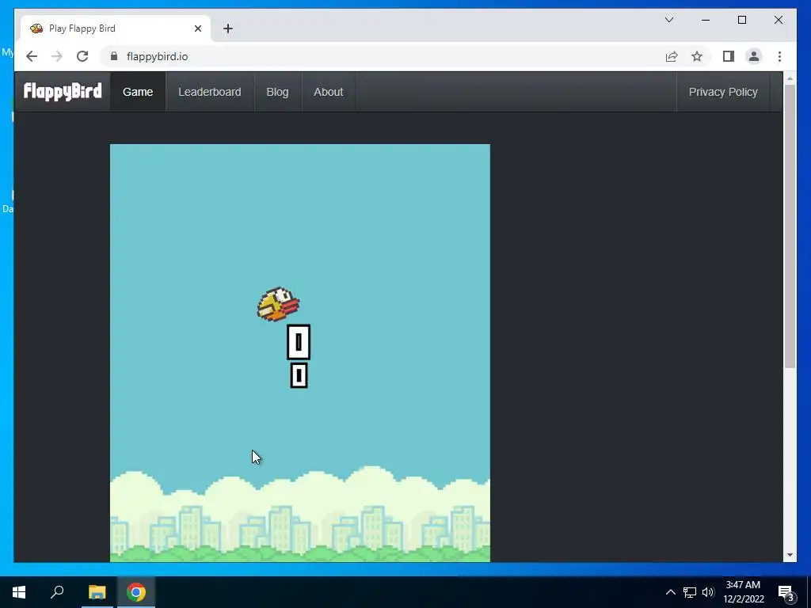Screen dimensions: 811x608
Task: Click the address bar URL flappybird.io
Action: pyautogui.click(x=158, y=56)
